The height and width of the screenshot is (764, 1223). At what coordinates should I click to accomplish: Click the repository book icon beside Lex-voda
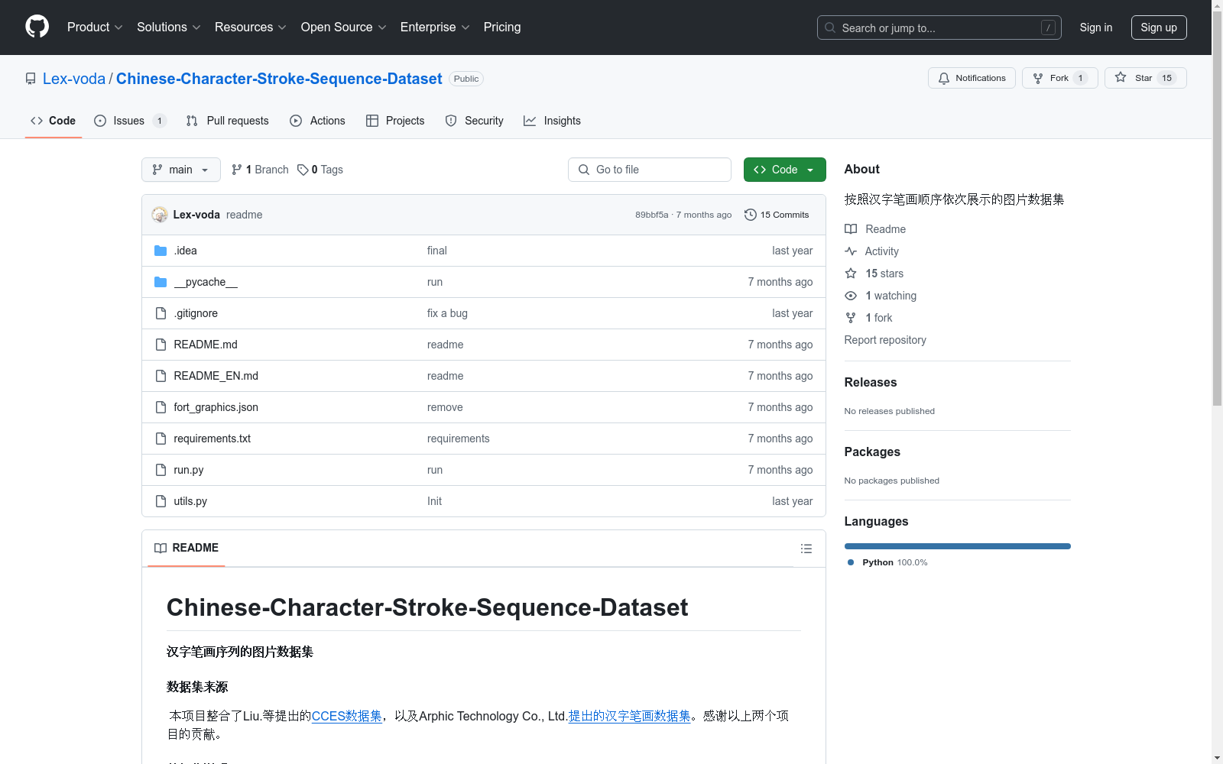31,79
